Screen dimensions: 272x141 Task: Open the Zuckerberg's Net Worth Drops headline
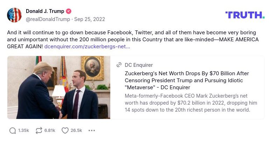click(187, 80)
